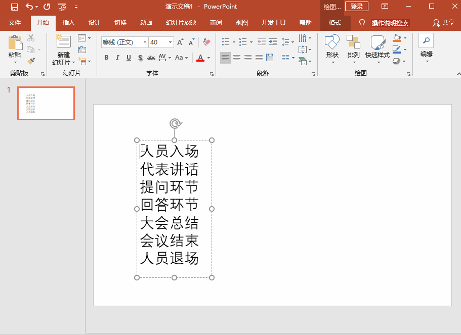
Task: Click the Increase Indent icon
Action: click(x=273, y=42)
